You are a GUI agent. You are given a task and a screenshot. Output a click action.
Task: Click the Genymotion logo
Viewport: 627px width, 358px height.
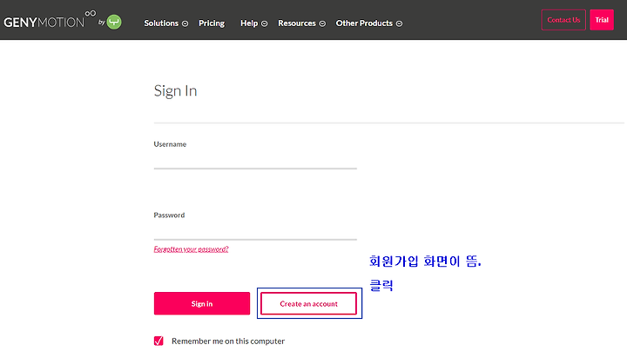pos(50,20)
